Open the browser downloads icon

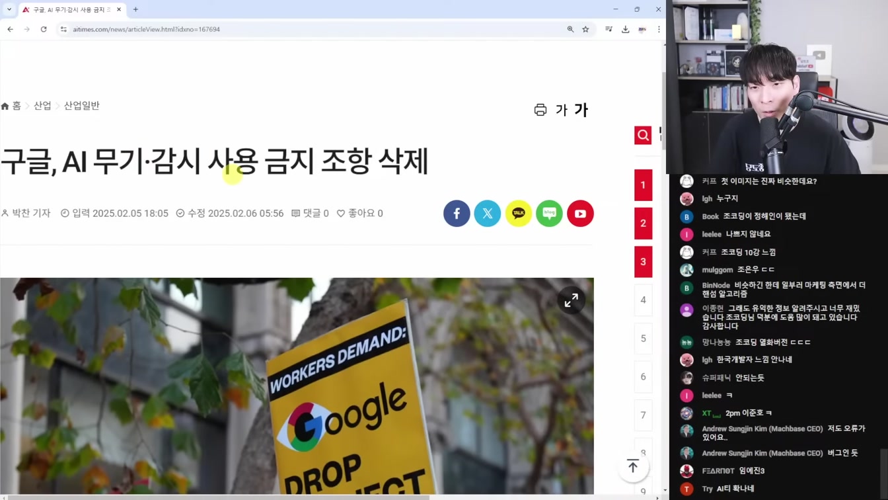(x=625, y=29)
